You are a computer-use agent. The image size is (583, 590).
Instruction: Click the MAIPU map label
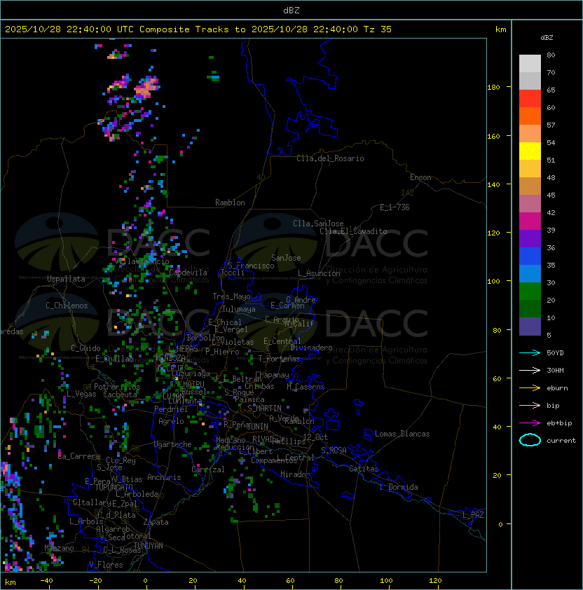tap(193, 385)
